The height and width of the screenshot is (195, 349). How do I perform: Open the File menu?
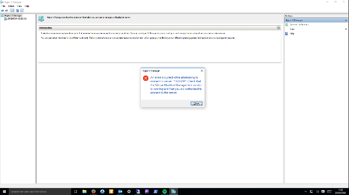(x=3, y=6)
